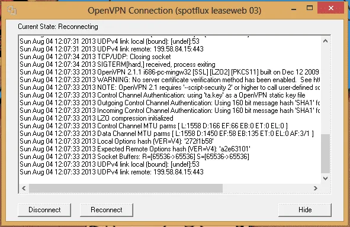The width and height of the screenshot is (350, 227).
Task: Click the 'TCP/UDP: Closing socket' log line
Action: (95, 57)
